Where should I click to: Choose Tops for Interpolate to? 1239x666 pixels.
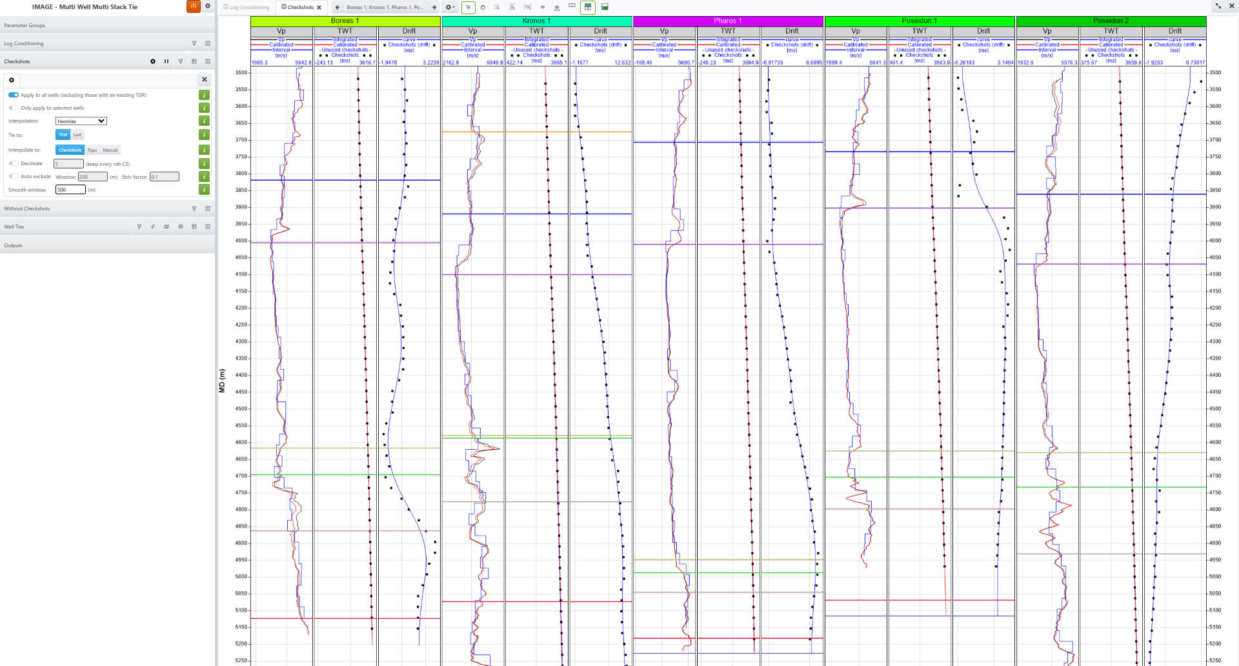(92, 150)
